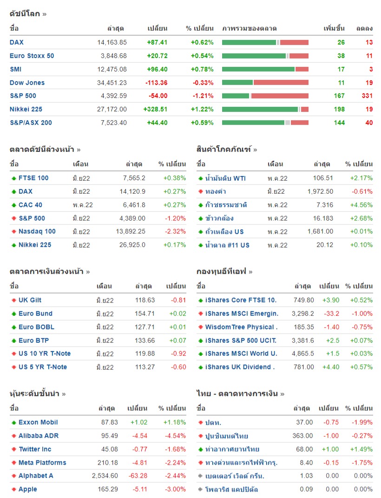Open the ถั่วเหลือง US commodity link
Image resolution: width=381 pixels, height=498 pixels.
[224, 231]
